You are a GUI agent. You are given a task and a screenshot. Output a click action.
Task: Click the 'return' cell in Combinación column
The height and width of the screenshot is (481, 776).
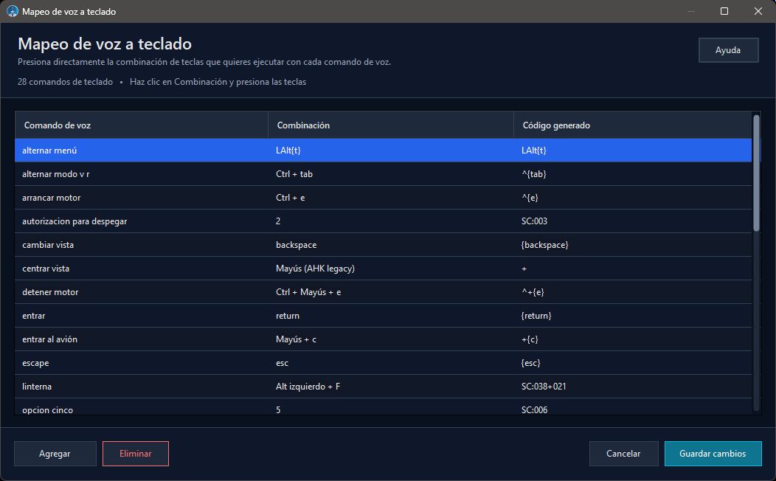(x=391, y=316)
